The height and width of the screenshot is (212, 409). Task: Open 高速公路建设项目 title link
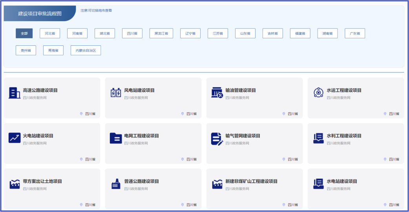40,90
